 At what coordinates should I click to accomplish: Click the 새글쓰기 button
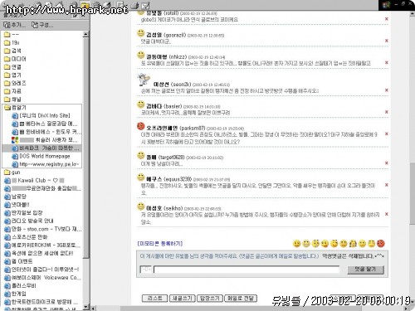(x=182, y=299)
